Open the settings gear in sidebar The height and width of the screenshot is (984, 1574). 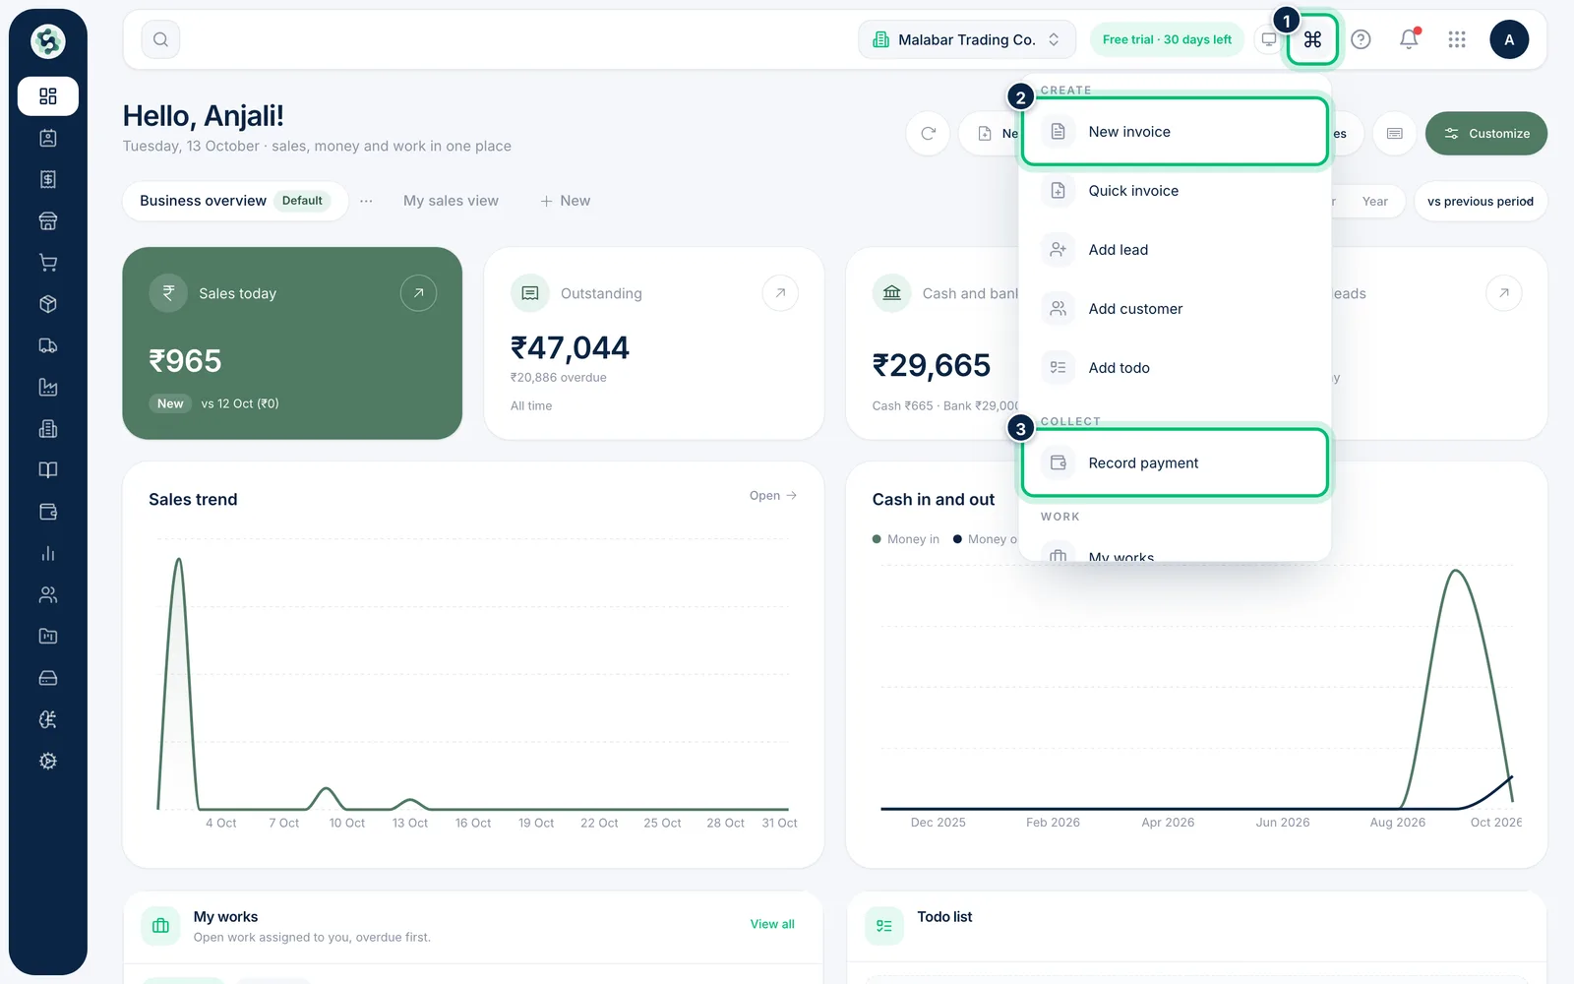click(x=47, y=761)
